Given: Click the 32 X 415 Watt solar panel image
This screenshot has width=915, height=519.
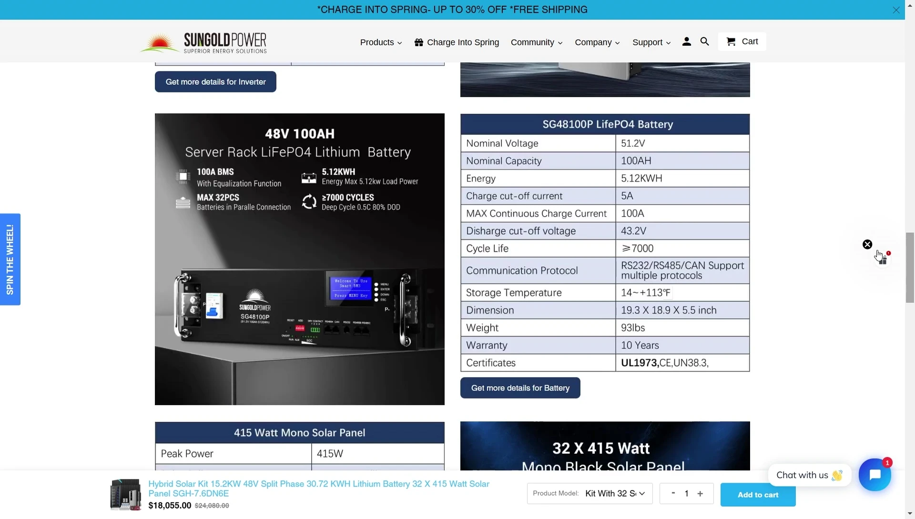Looking at the screenshot, I should tap(605, 446).
